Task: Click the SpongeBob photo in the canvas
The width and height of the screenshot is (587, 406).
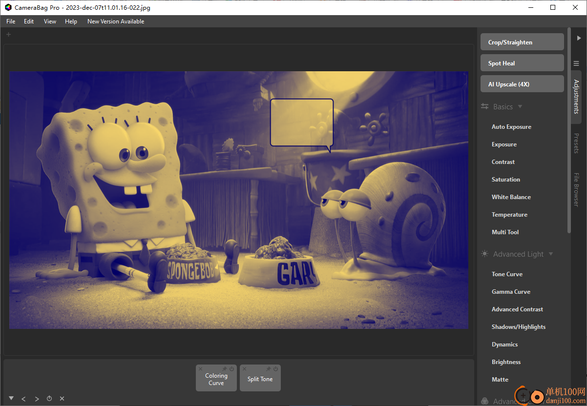Action: [239, 200]
